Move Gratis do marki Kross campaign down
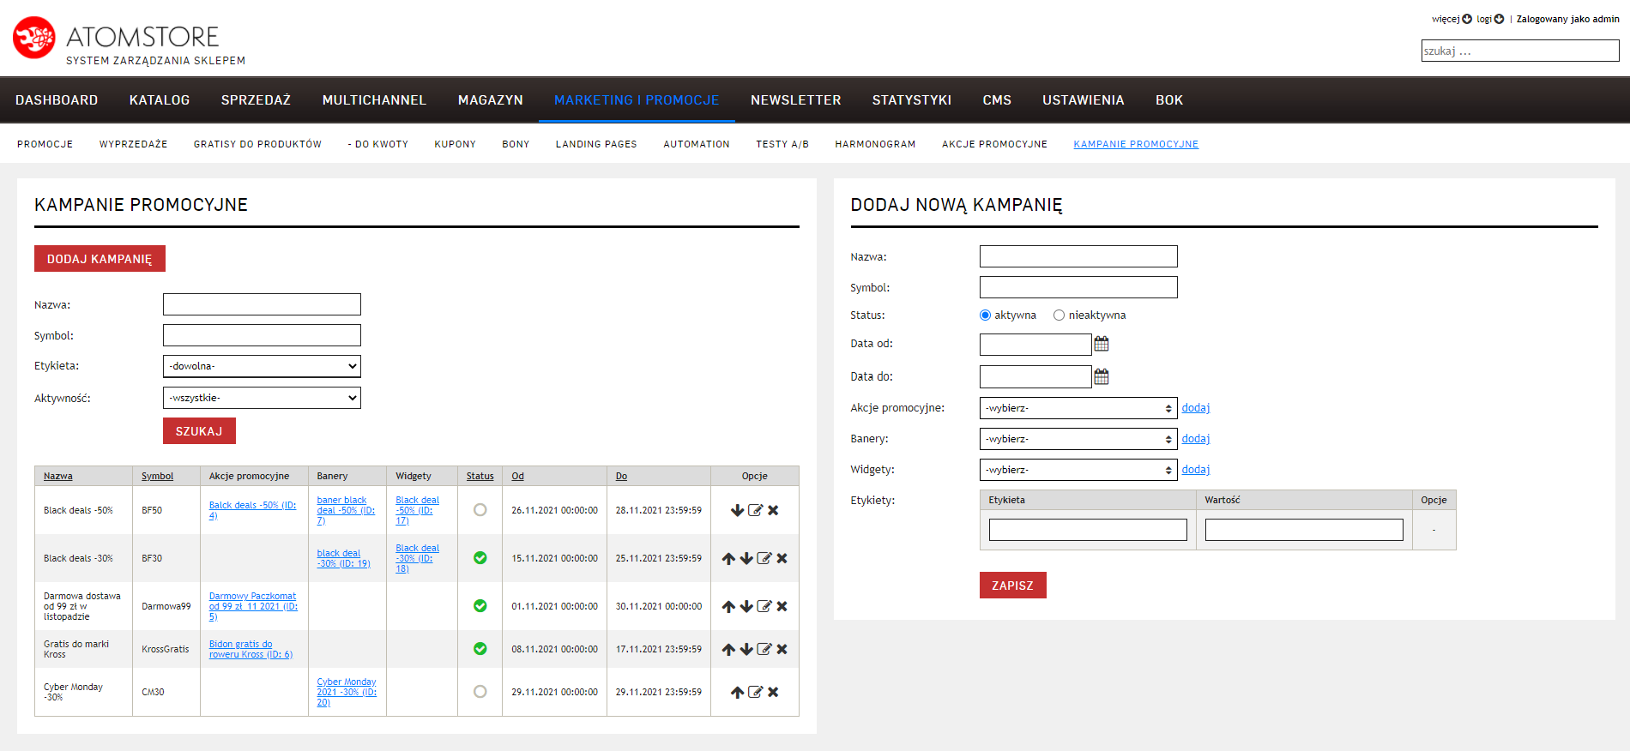Image resolution: width=1630 pixels, height=751 pixels. pyautogui.click(x=746, y=649)
